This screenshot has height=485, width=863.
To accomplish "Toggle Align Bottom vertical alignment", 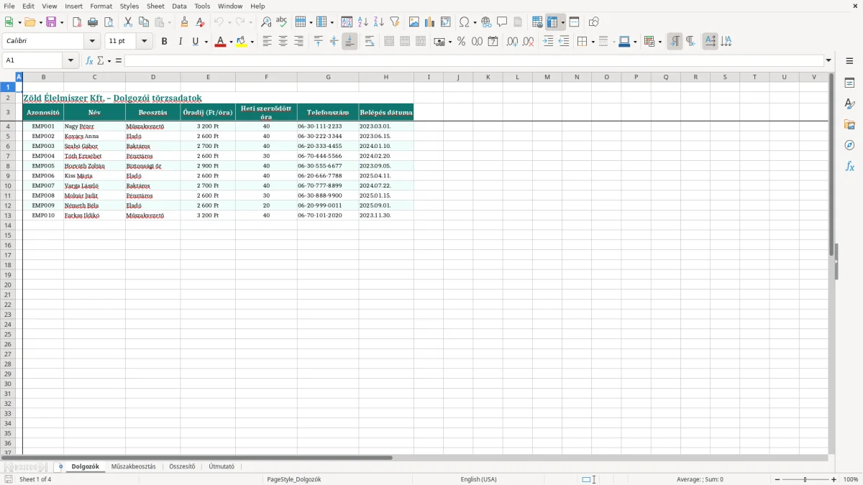I will coord(350,42).
